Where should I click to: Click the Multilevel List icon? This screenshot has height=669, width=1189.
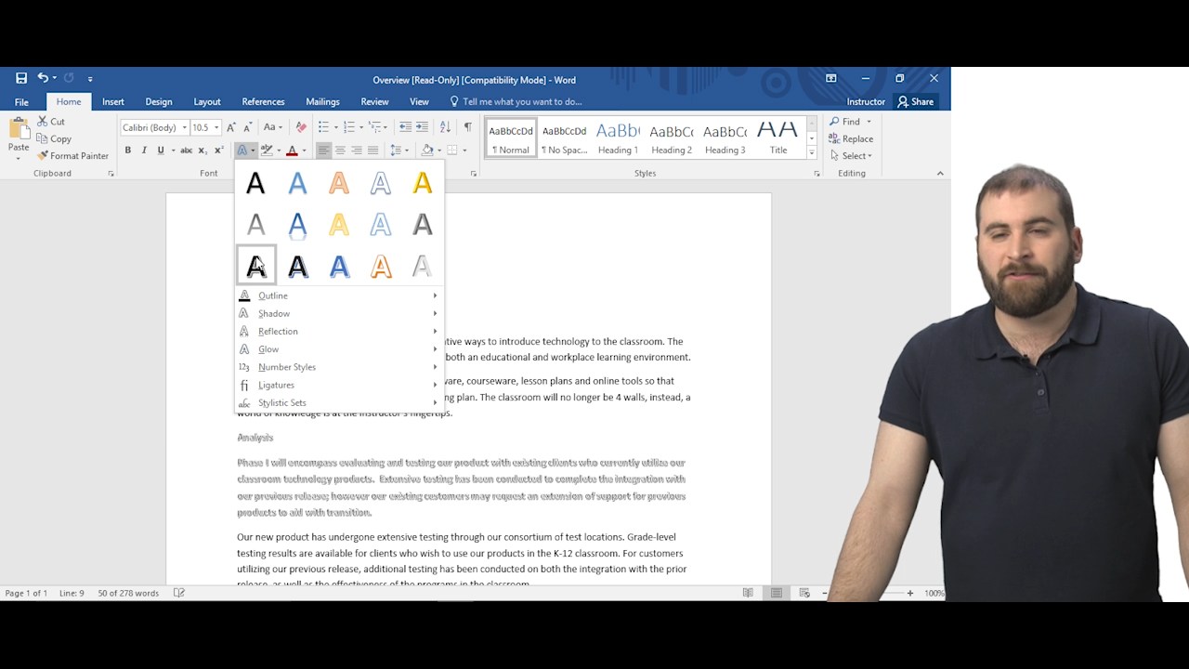point(374,127)
